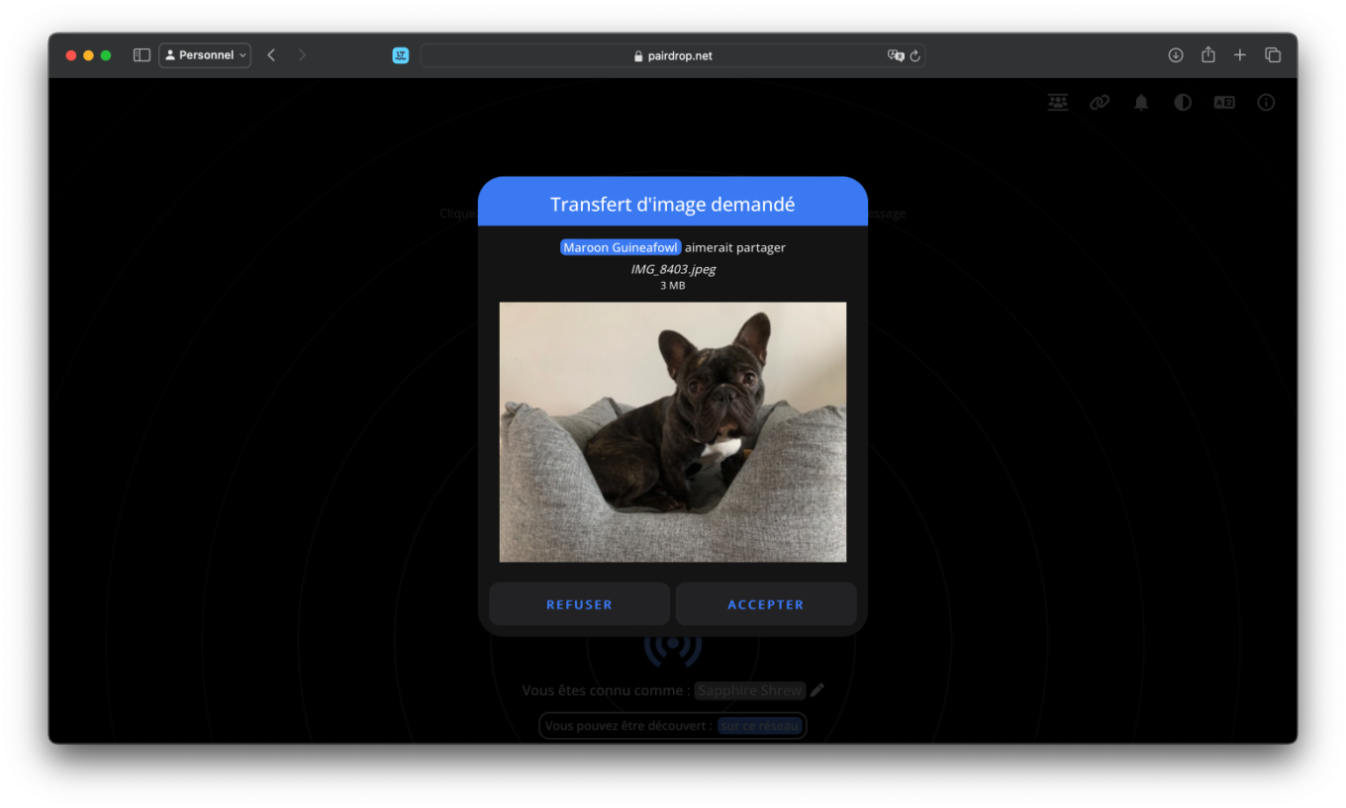1346x808 pixels.
Task: Click the 'Vous êtes connu comme :' label
Action: pos(606,690)
